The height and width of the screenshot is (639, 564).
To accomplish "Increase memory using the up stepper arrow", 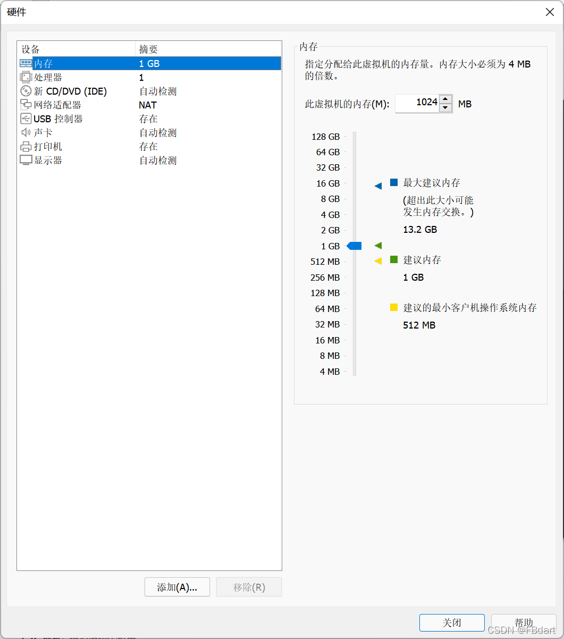I will click(x=445, y=98).
